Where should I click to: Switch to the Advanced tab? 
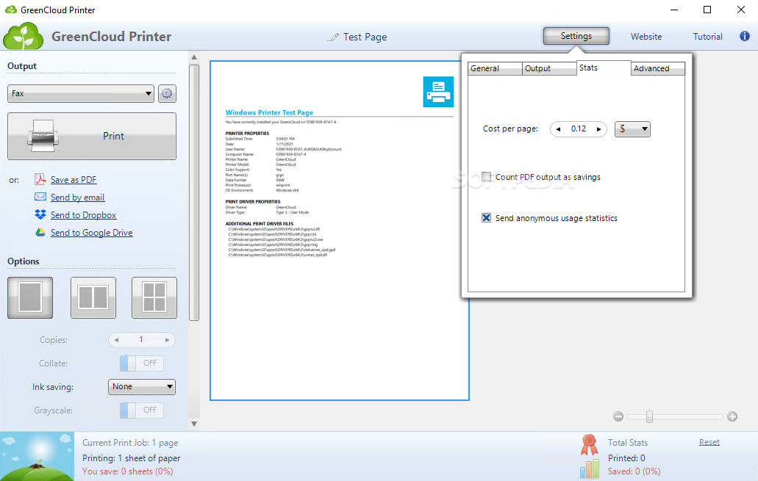(658, 68)
